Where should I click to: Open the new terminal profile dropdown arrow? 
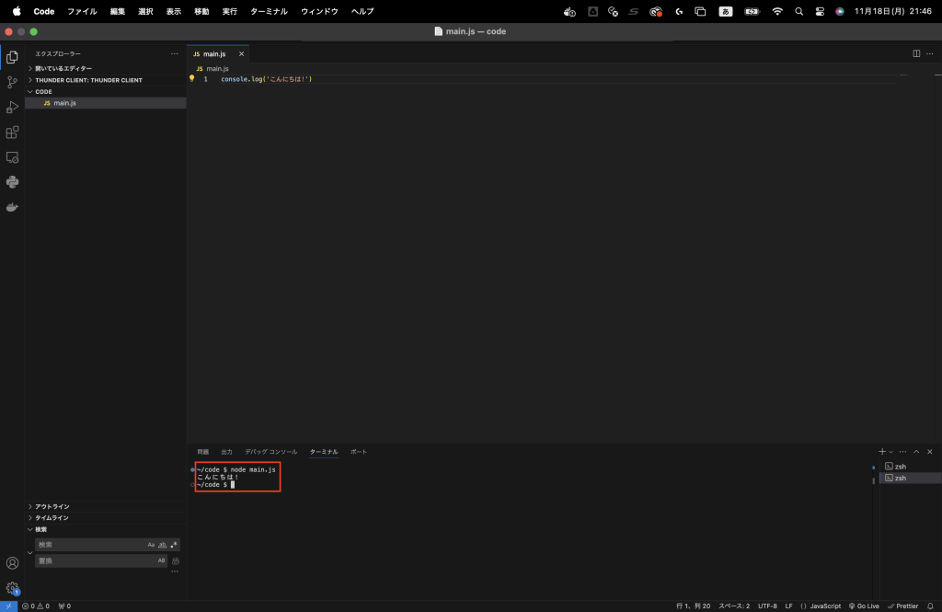pyautogui.click(x=890, y=452)
